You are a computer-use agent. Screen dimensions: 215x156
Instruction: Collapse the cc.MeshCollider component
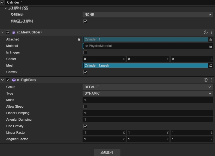(x=2, y=32)
